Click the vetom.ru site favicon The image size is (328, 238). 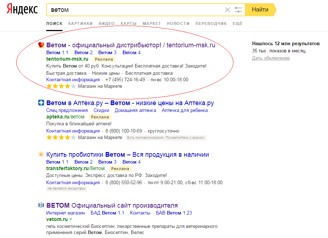click(x=41, y=205)
